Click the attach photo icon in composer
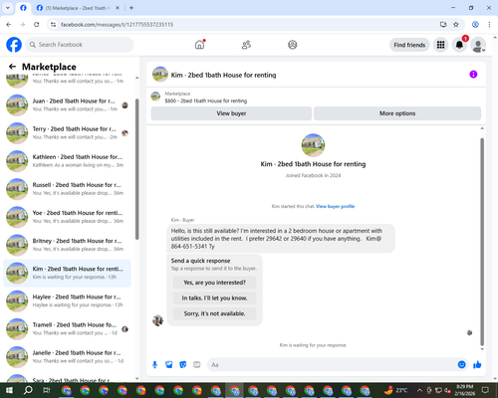 click(x=169, y=365)
